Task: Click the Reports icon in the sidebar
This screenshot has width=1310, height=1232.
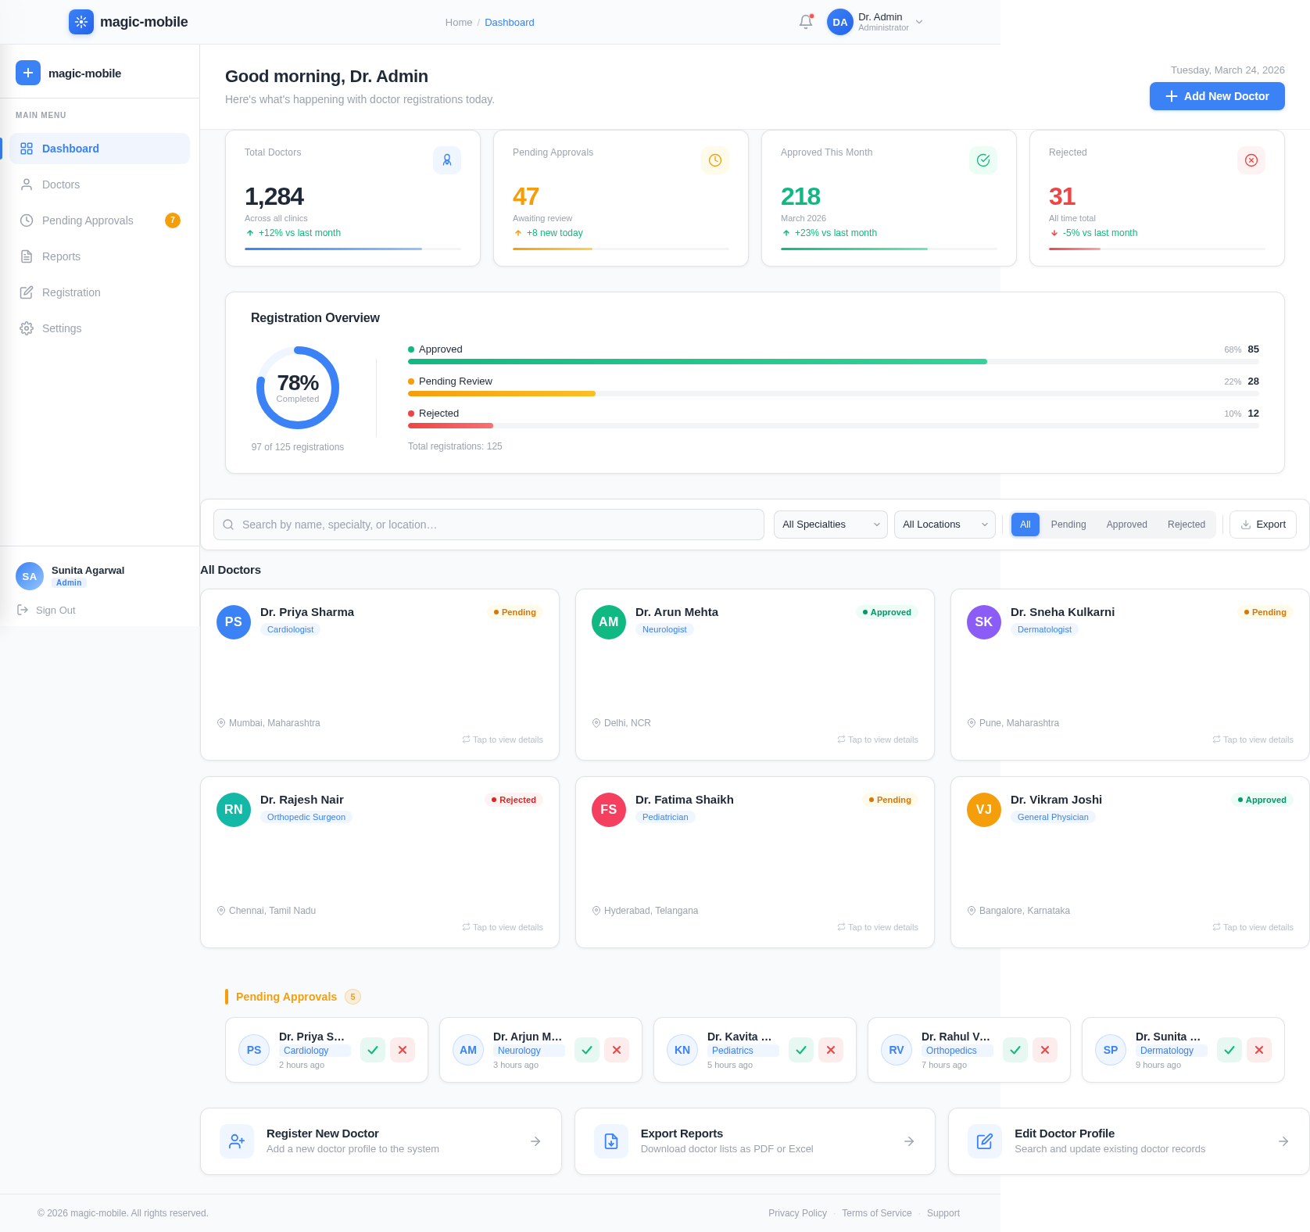Action: pyautogui.click(x=26, y=256)
